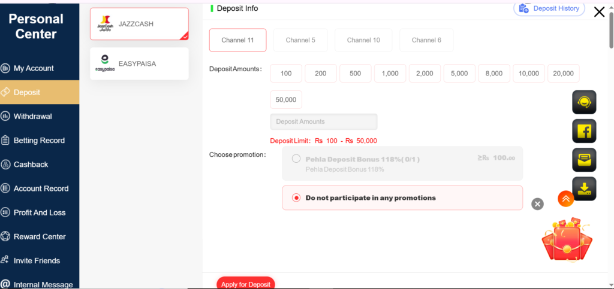Click the JazzCash logo
This screenshot has height=289, width=614.
pos(104,24)
